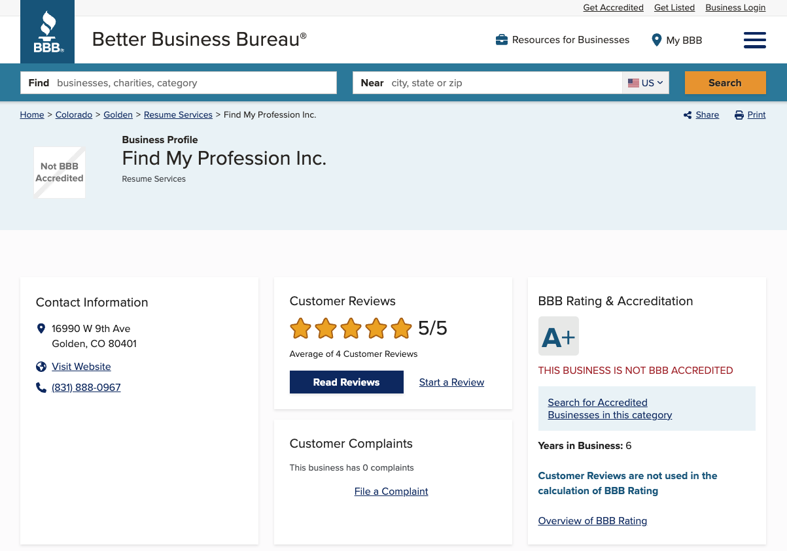The height and width of the screenshot is (551, 787).
Task: Click the fifth review star
Action: (401, 328)
